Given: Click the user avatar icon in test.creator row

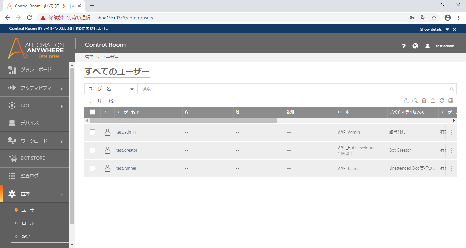Looking at the screenshot, I should [107, 150].
